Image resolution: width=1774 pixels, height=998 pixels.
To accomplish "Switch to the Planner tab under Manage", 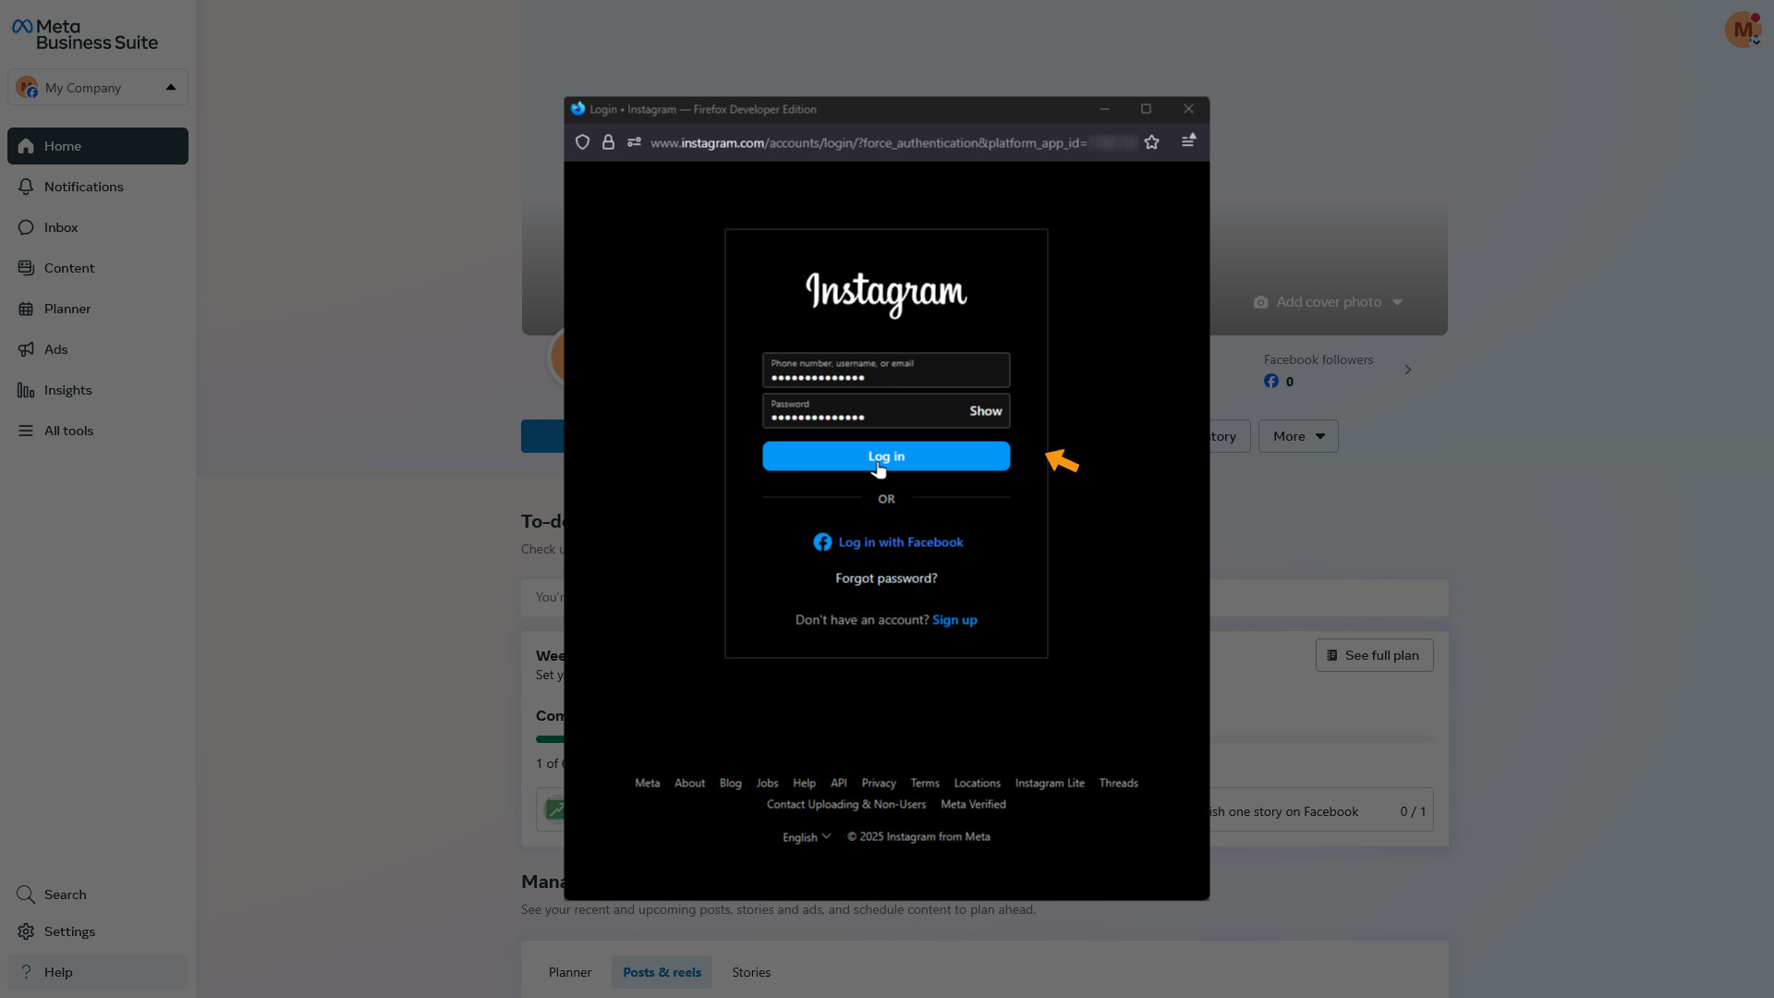I will 570,972.
